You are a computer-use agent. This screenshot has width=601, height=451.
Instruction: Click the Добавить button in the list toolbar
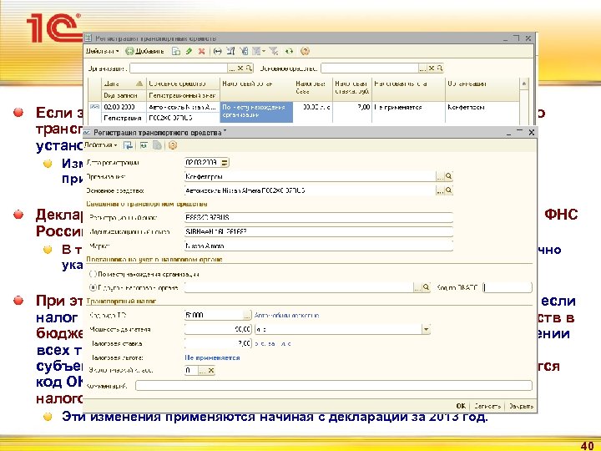coord(145,51)
